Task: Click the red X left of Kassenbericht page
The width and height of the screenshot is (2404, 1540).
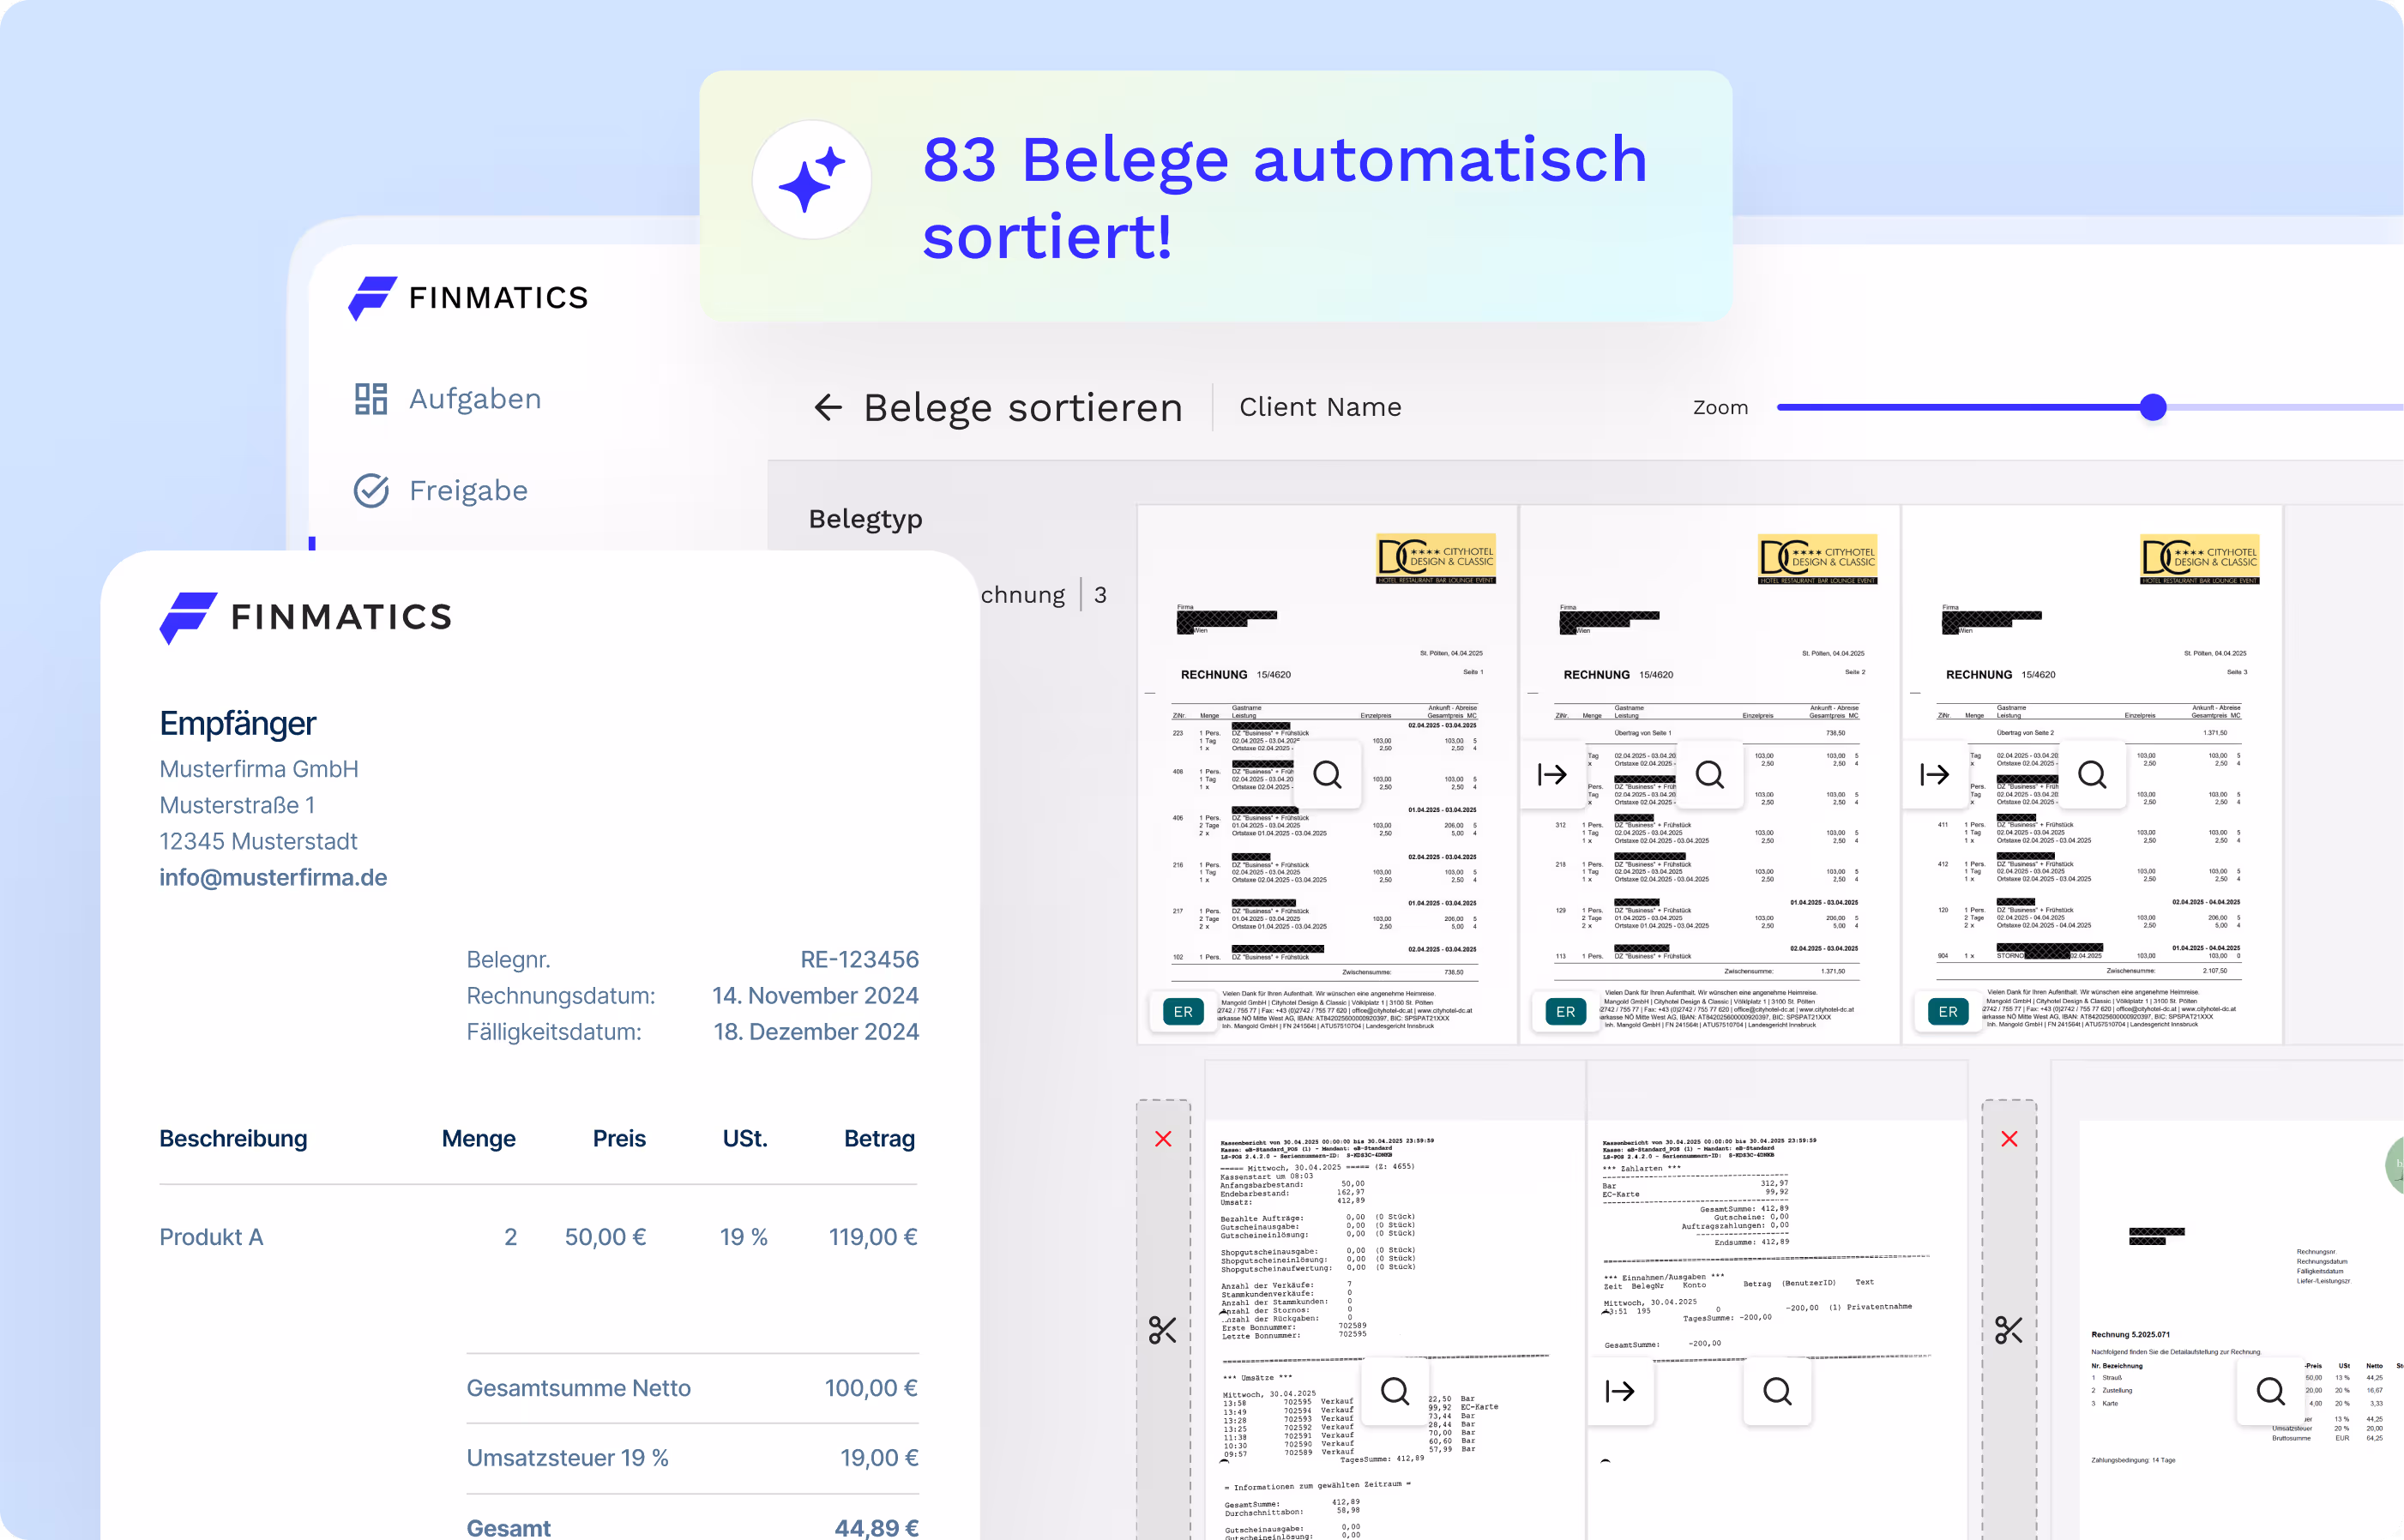Action: pyautogui.click(x=1163, y=1139)
